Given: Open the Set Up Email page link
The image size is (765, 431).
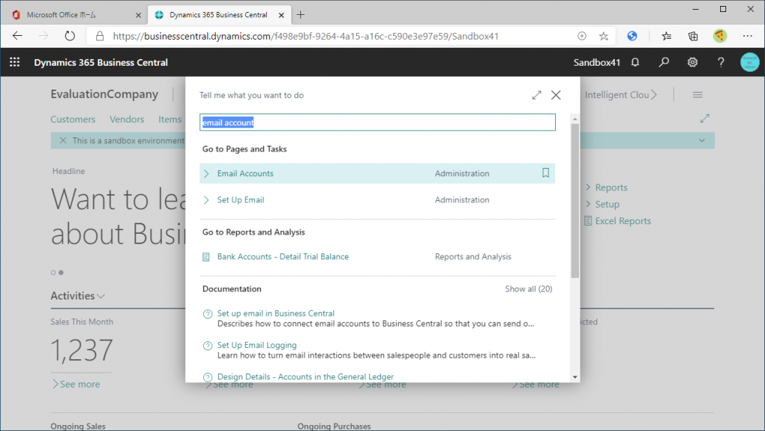Looking at the screenshot, I should (x=241, y=200).
